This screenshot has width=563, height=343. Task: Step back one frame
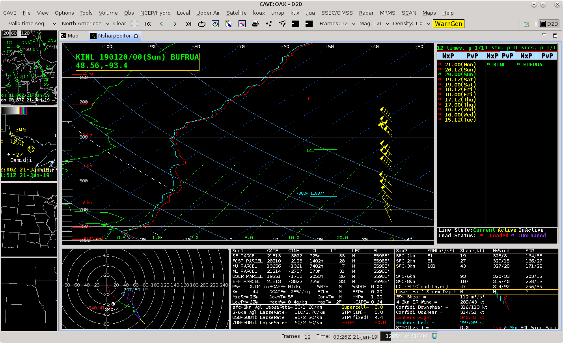click(162, 24)
